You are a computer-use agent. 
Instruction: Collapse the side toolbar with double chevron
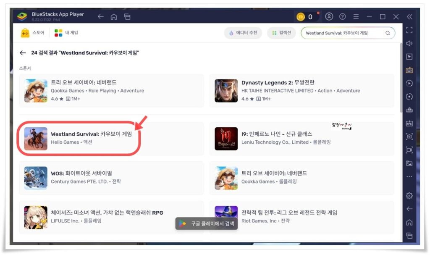409,17
